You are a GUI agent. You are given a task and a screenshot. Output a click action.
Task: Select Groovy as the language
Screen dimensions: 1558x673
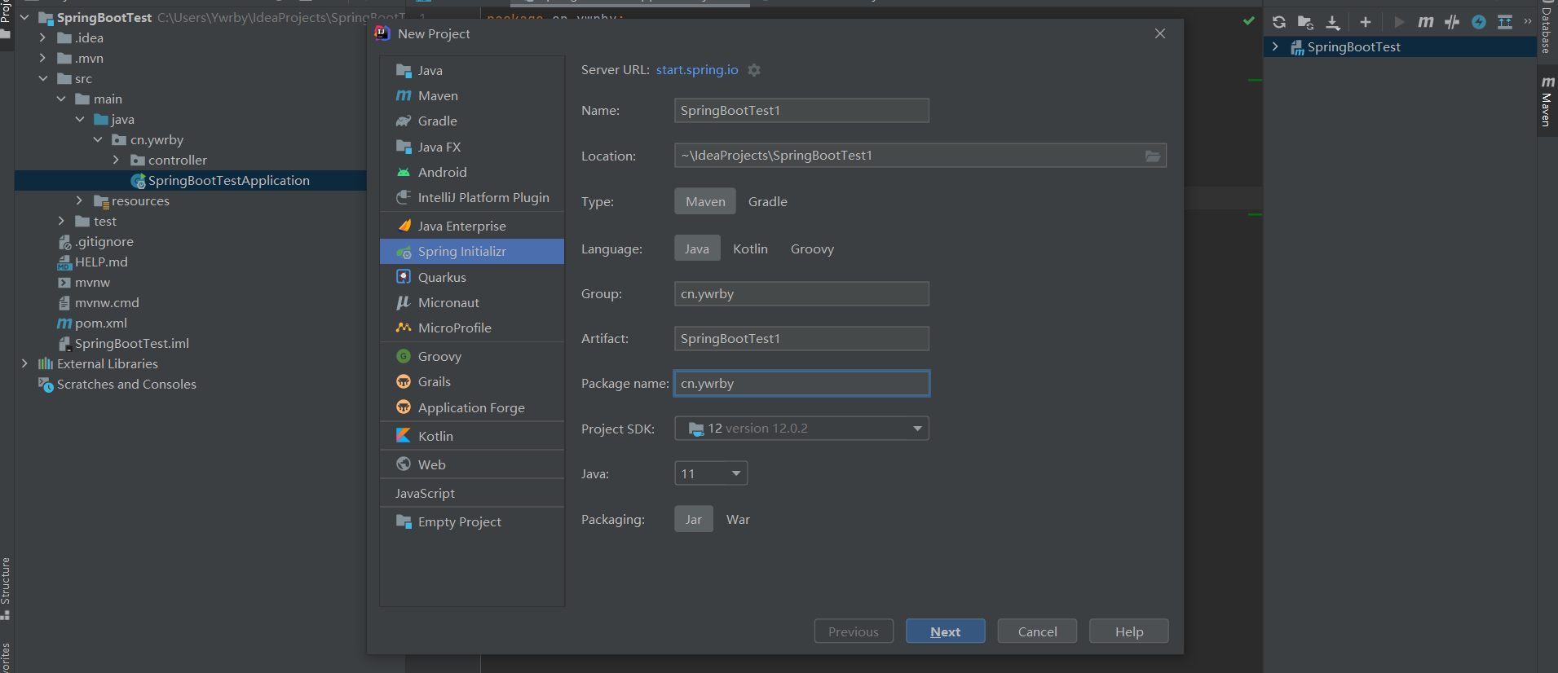(812, 249)
